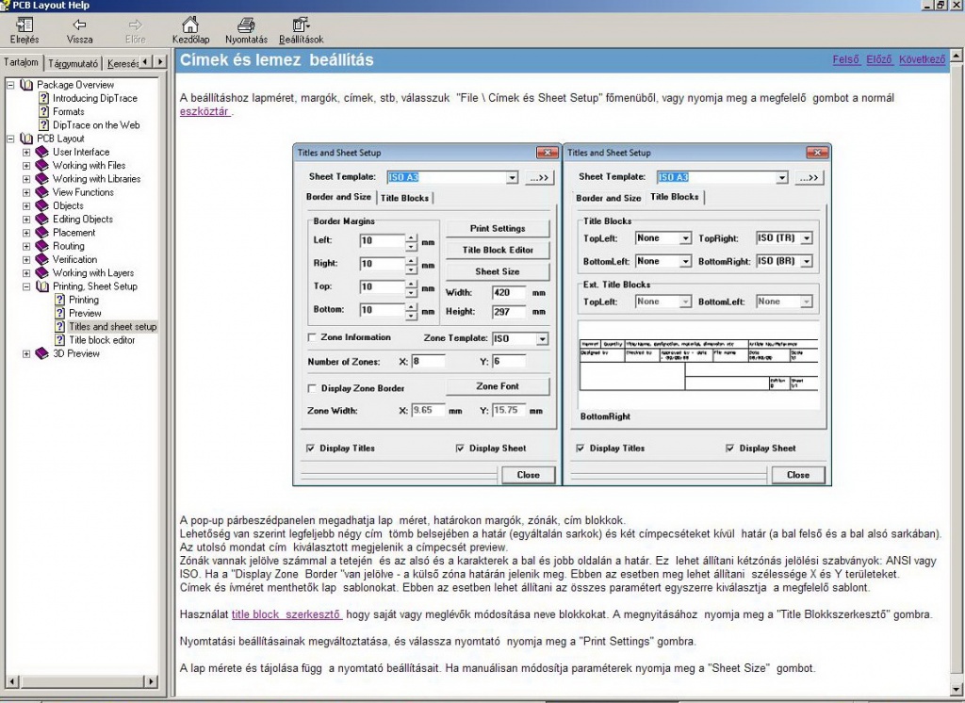
Task: Click the Editing Objects book icon
Action: tap(41, 220)
